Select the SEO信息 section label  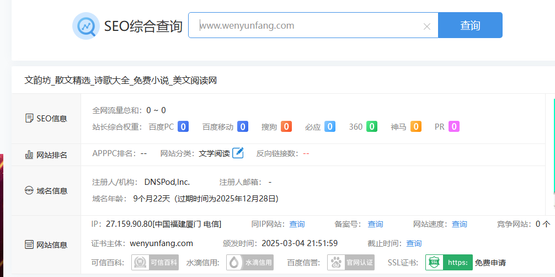point(46,119)
